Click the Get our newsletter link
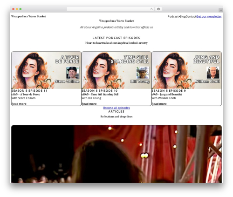The height and width of the screenshot is (197, 233). pyautogui.click(x=209, y=16)
